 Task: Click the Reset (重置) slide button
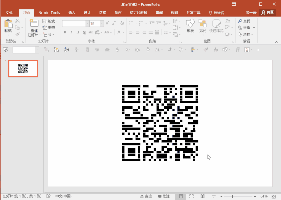[x=49, y=28]
